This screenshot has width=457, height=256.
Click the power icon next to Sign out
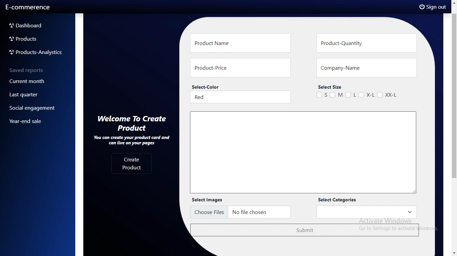[x=422, y=7]
